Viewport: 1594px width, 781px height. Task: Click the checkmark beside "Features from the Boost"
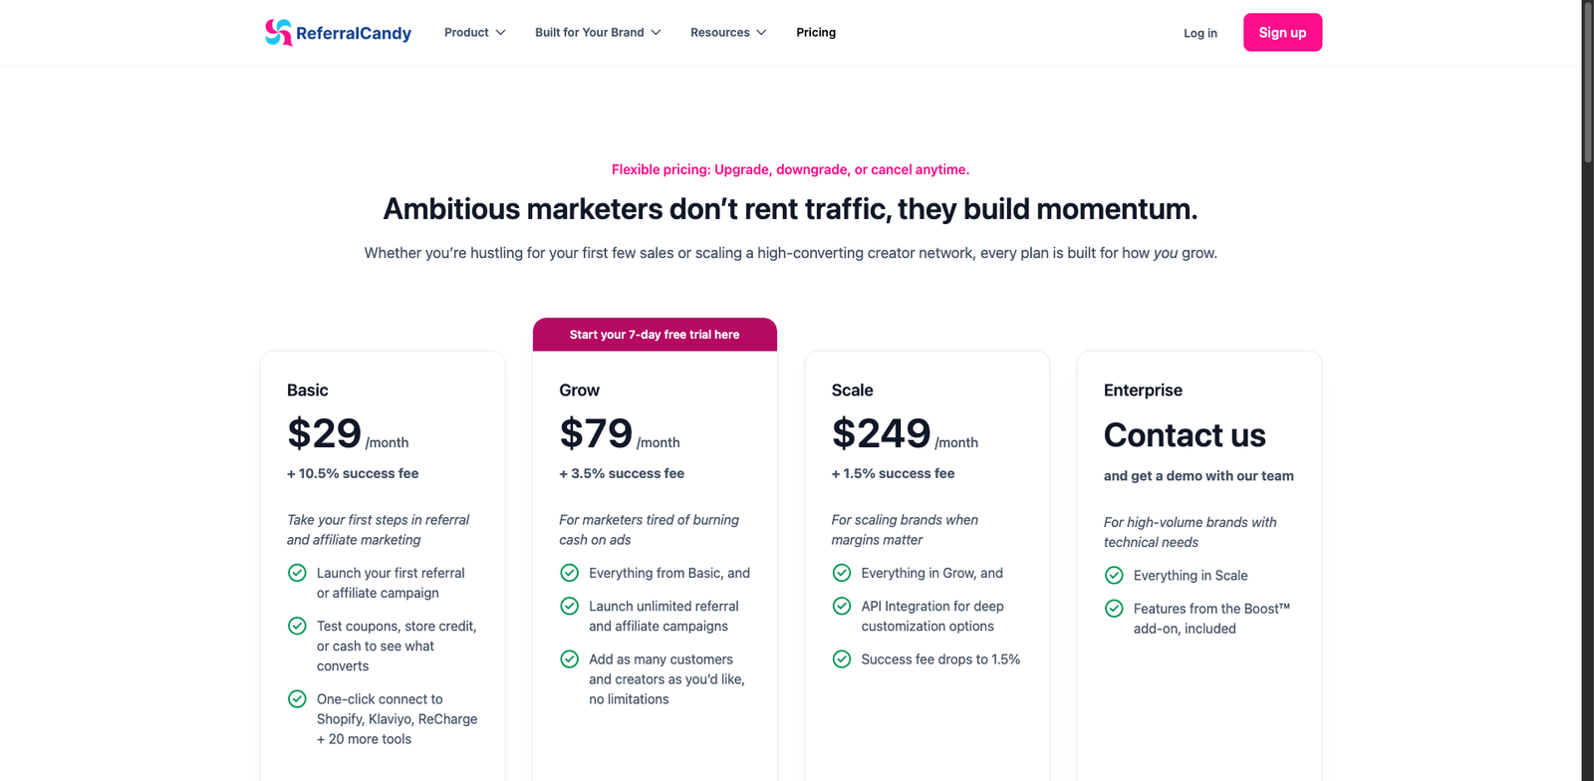point(1114,609)
